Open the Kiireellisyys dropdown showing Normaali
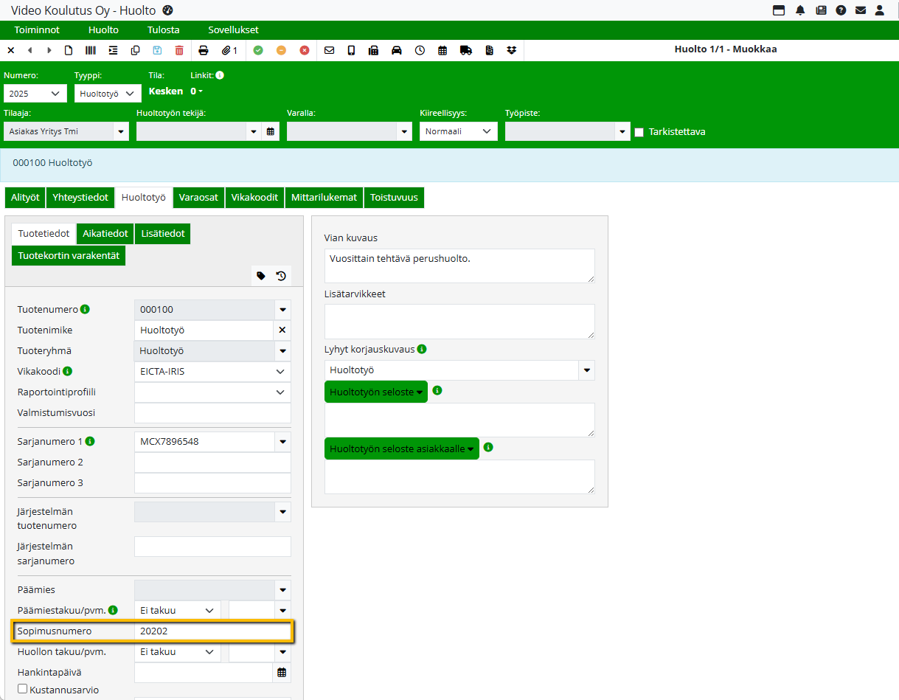 point(458,131)
